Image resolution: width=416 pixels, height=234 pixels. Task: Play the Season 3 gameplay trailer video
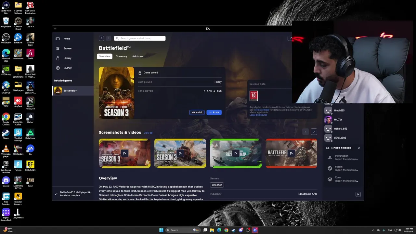(x=180, y=153)
